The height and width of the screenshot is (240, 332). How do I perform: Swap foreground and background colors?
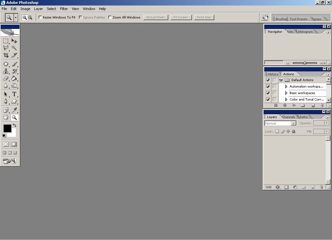click(15, 125)
